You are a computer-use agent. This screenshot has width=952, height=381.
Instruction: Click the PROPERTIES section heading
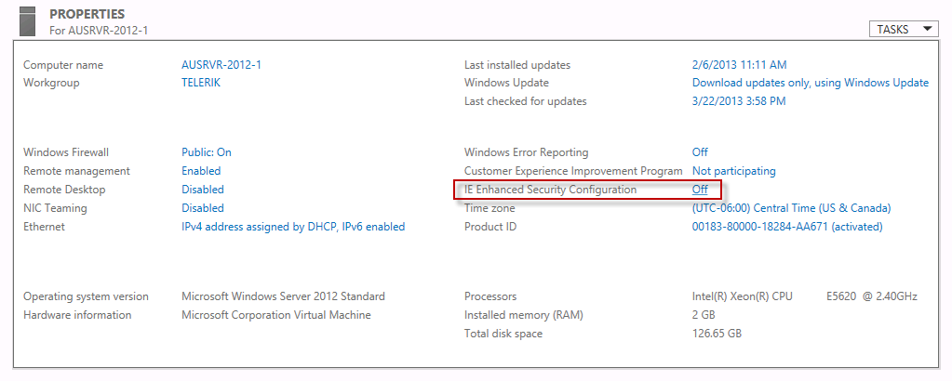[x=87, y=14]
